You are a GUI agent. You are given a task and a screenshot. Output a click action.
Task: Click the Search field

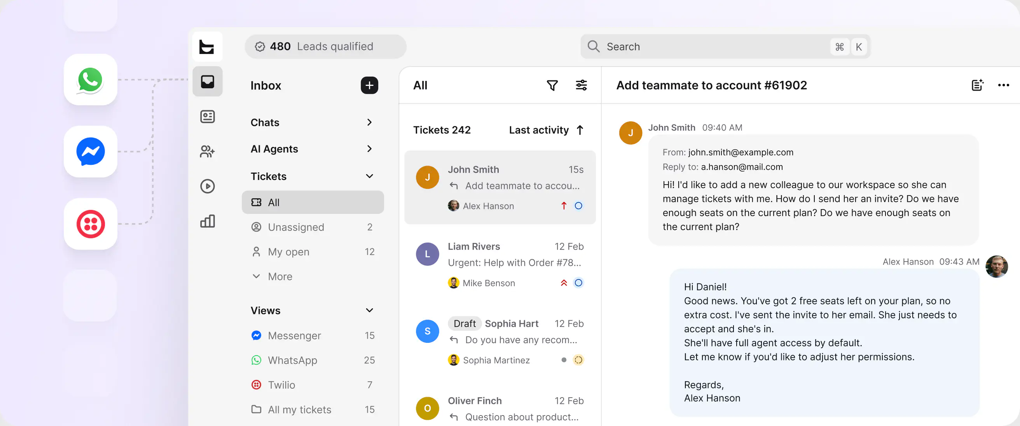[x=725, y=47]
